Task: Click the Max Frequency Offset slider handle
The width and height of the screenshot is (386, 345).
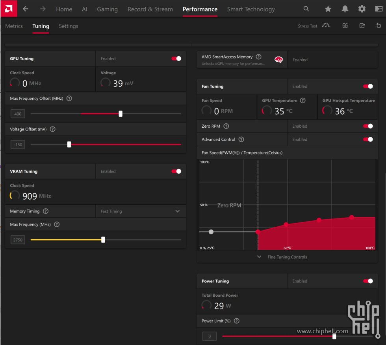Action: point(121,114)
